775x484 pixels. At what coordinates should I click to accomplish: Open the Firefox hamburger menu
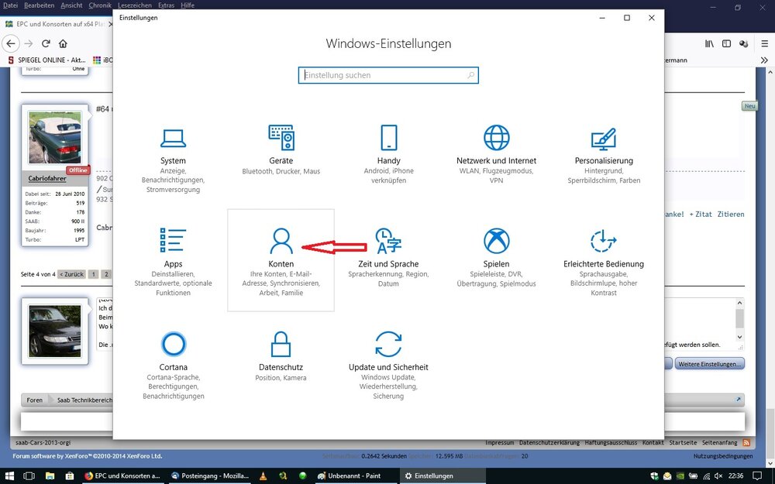765,43
